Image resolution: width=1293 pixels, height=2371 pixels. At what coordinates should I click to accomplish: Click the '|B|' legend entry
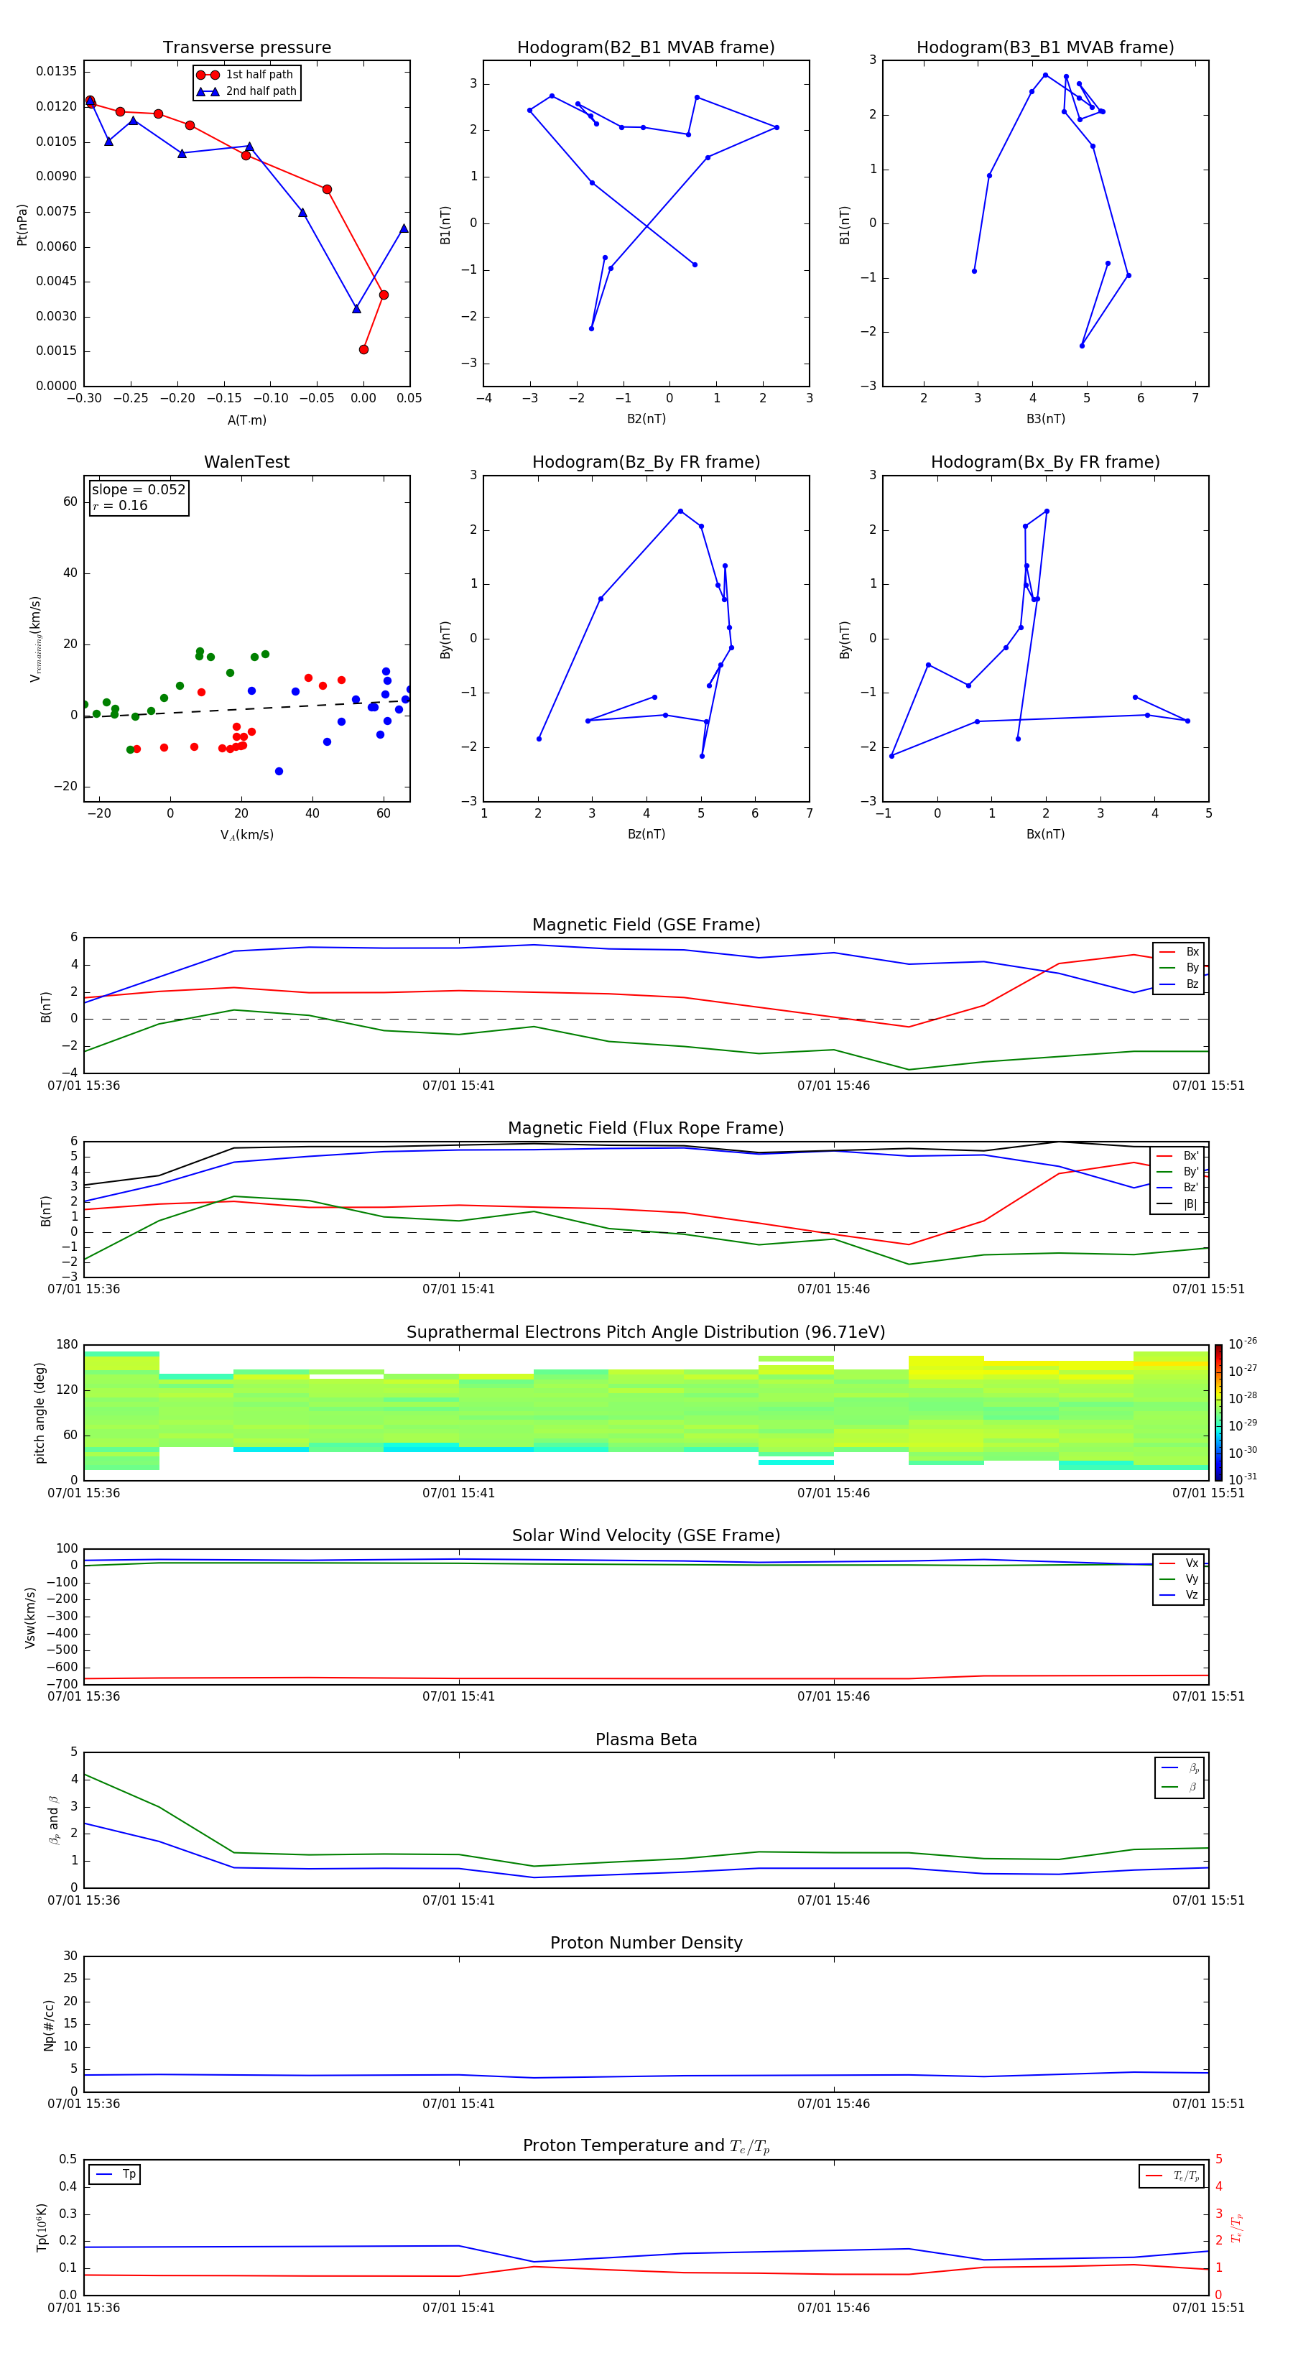click(x=1178, y=1204)
